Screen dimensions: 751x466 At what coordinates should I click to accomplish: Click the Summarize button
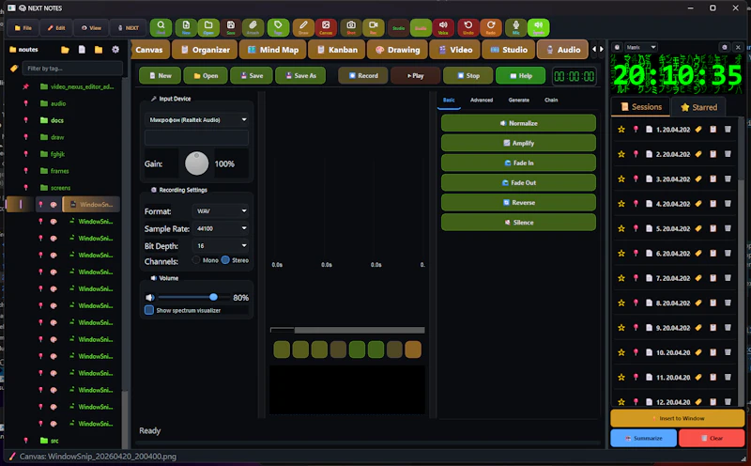click(643, 438)
